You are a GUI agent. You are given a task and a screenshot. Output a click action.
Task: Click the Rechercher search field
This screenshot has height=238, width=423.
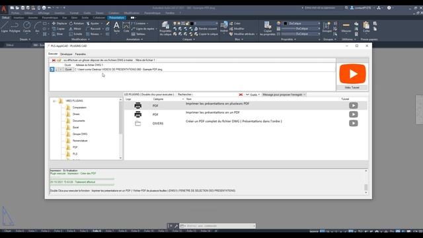(215, 95)
